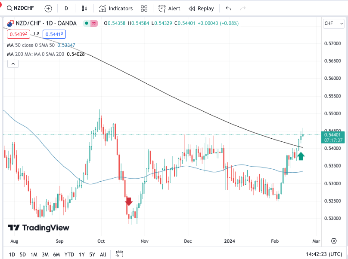Click the blue buy price 0.5441 button
This screenshot has width=348, height=259.
[54, 34]
